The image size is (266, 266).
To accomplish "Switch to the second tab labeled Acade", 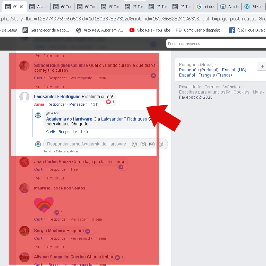I will coord(38,7).
